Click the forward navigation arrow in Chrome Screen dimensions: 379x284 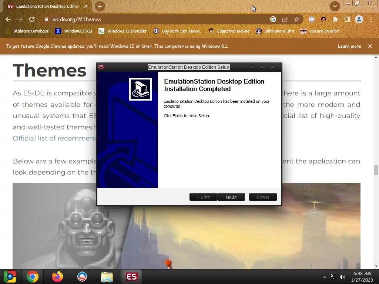(20, 19)
